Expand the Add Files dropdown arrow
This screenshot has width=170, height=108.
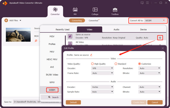click(20, 20)
